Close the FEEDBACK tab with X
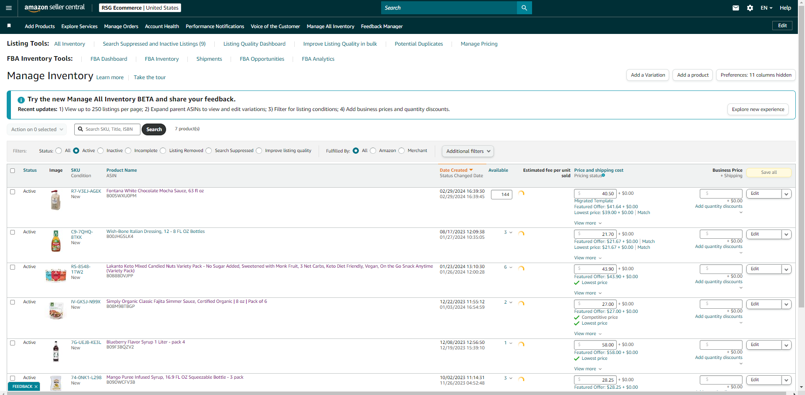 click(36, 387)
